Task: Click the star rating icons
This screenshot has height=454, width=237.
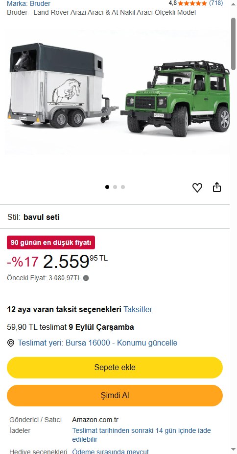Action: point(192,3)
